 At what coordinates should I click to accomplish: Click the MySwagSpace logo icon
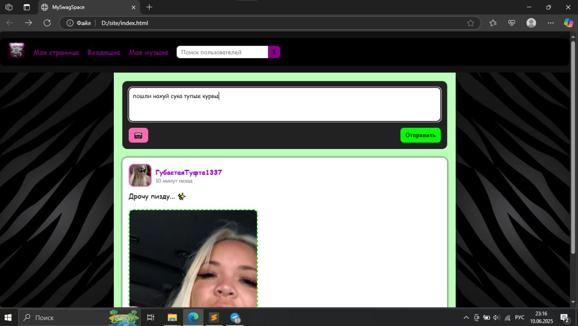click(x=17, y=51)
